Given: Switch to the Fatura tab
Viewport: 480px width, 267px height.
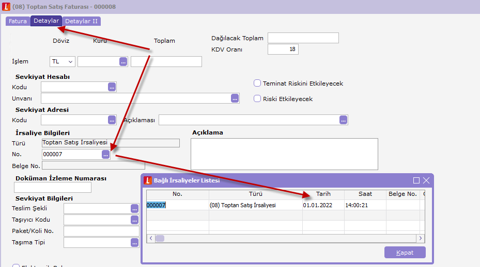Looking at the screenshot, I should tap(18, 21).
